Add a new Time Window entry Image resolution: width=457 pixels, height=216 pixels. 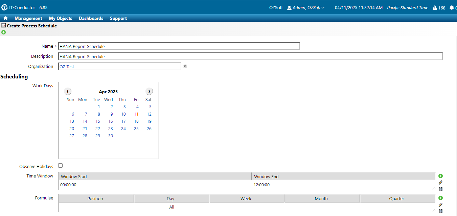point(440,176)
